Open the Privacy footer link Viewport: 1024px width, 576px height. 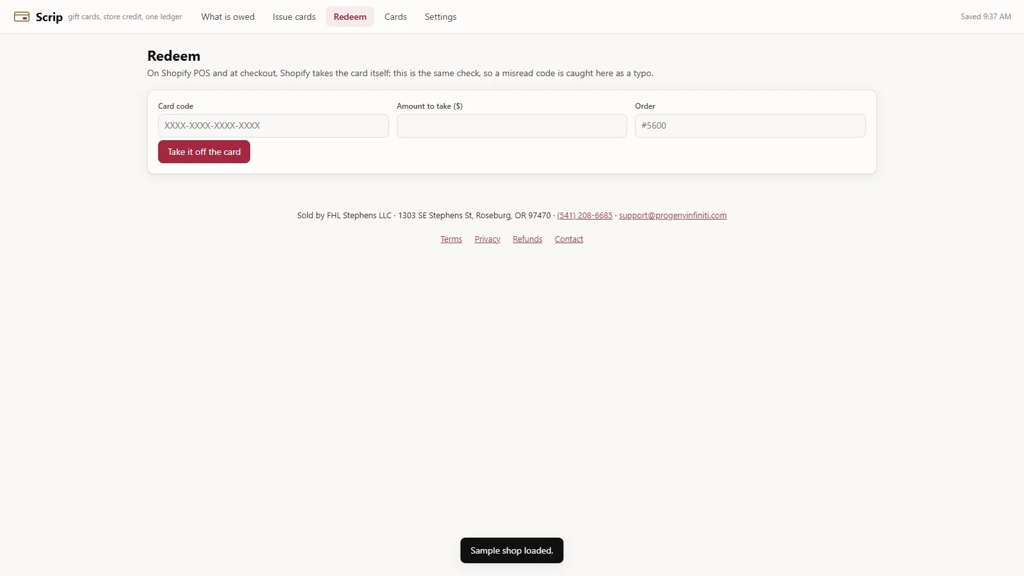coord(488,239)
